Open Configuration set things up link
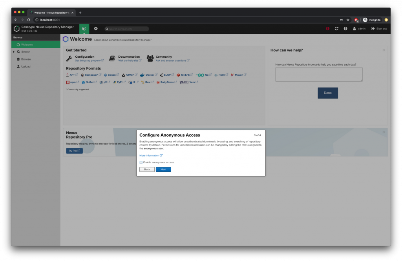 [89, 60]
